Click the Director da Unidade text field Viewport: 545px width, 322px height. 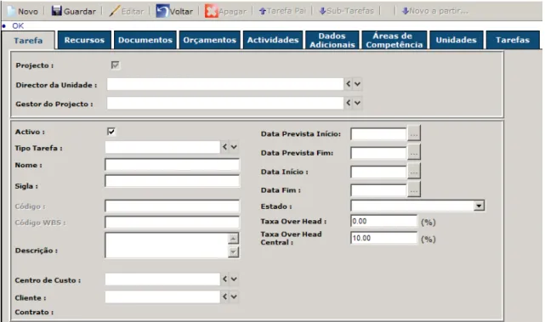(x=225, y=84)
